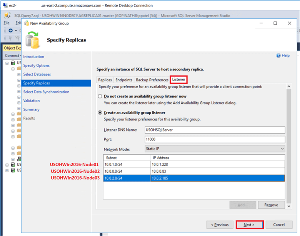Maximize the New Availability Group dialog
Viewport: 300px width, 236px height.
(275, 23)
